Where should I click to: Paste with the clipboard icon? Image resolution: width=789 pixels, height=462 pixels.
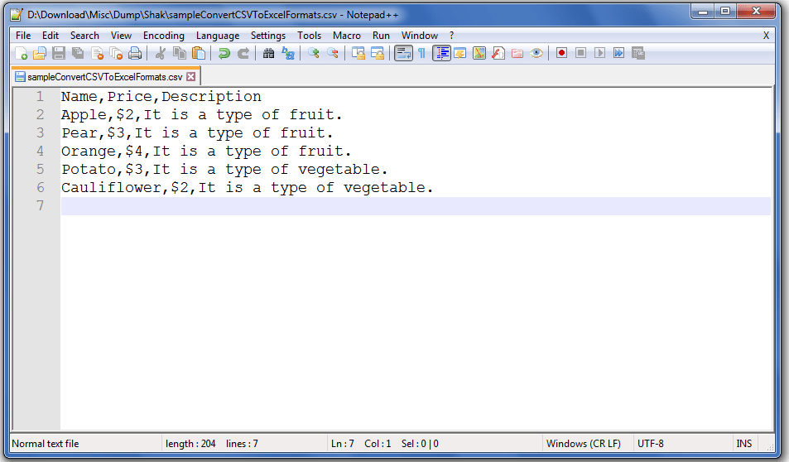199,53
